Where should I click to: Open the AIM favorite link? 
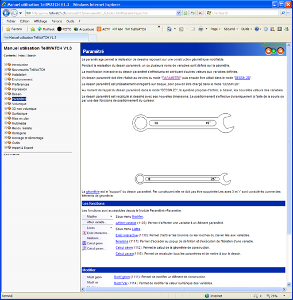point(117,29)
